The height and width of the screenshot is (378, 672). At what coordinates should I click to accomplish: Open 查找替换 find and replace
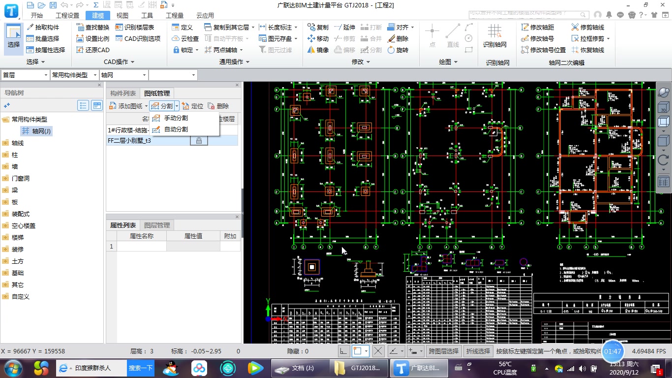pos(93,28)
